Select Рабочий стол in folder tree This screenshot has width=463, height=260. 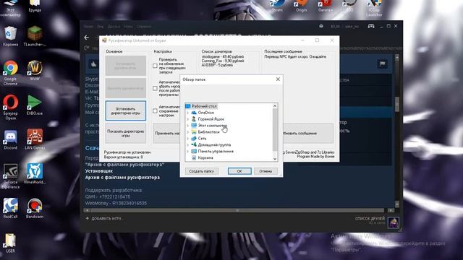tap(204, 106)
